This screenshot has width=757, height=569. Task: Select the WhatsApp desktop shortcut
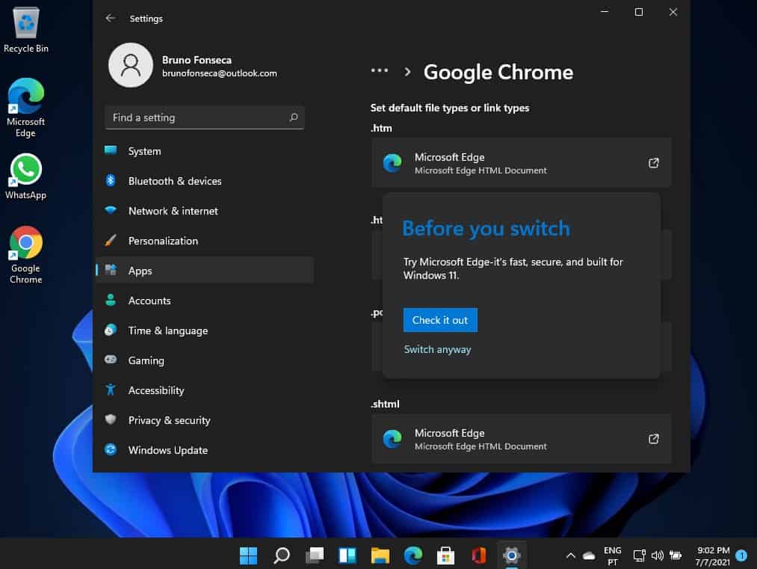26,176
